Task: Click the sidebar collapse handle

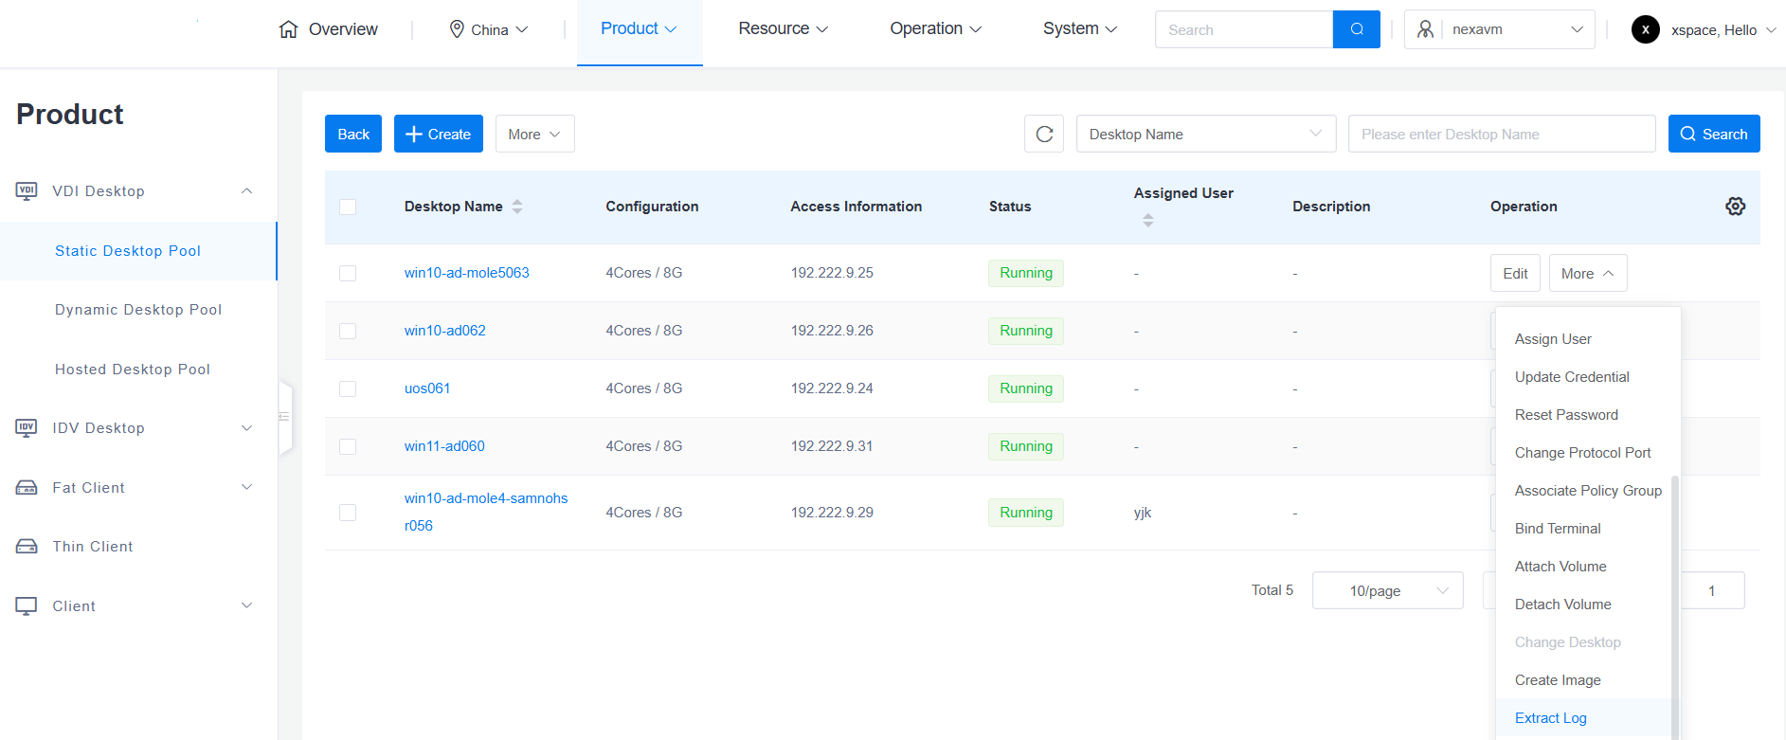Action: click(x=284, y=417)
